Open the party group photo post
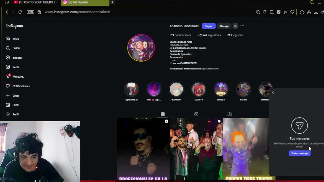324x182 pixels. 196,149
